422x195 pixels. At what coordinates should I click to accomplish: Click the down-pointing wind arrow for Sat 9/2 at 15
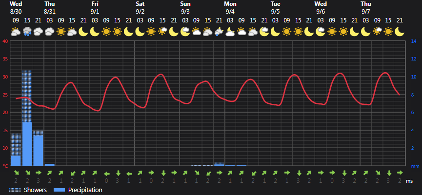(x=163, y=173)
